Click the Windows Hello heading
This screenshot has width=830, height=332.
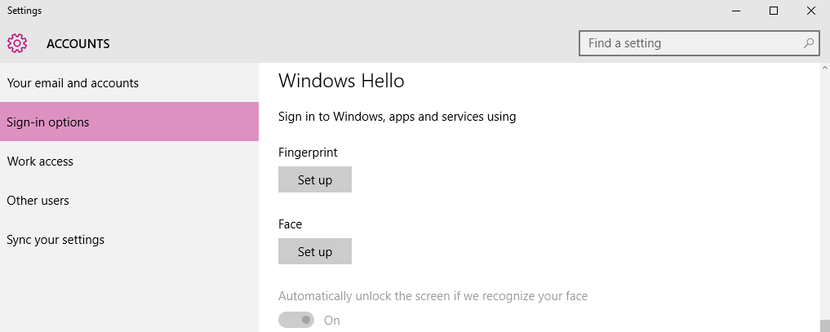click(x=341, y=81)
